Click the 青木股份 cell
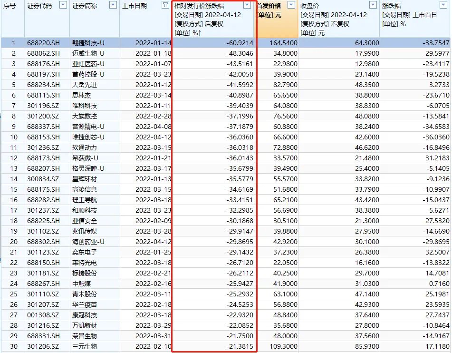 click(x=85, y=294)
